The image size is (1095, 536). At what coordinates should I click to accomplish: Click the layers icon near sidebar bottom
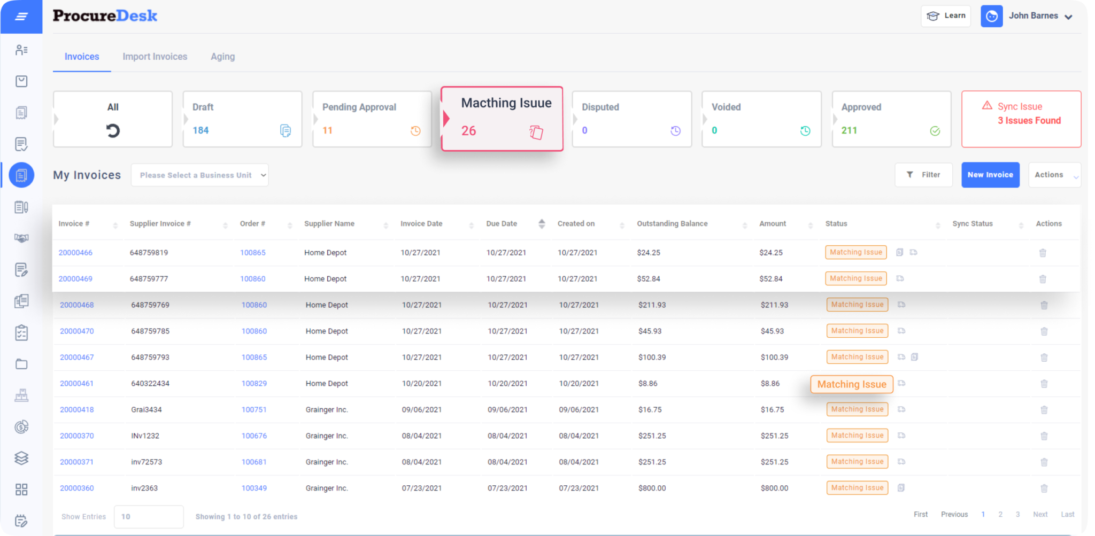[x=21, y=458]
